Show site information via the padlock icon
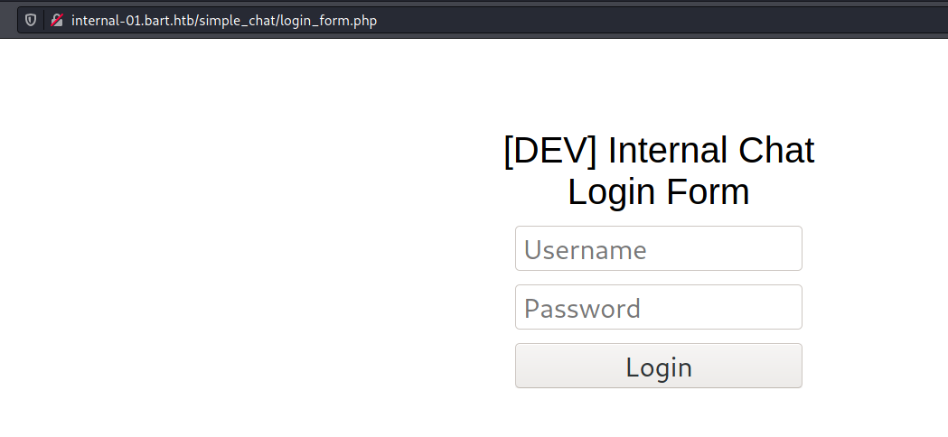Viewport: 948px width, 437px height. (x=57, y=21)
